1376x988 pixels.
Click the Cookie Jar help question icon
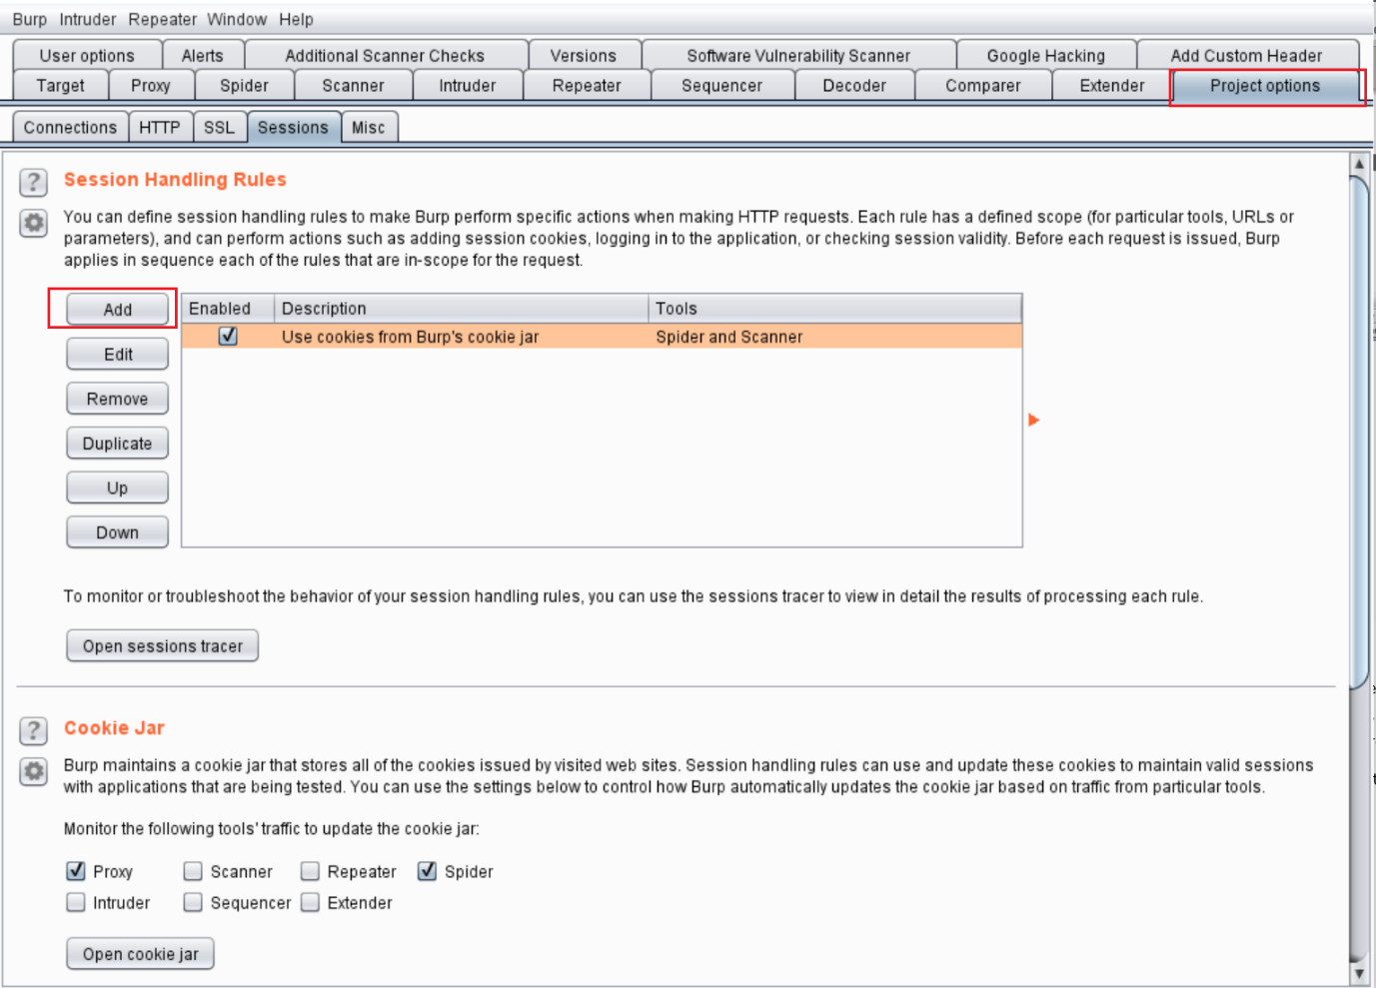[33, 730]
